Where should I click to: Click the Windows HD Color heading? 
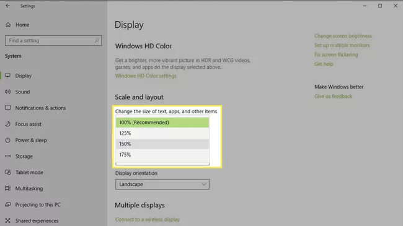143,46
